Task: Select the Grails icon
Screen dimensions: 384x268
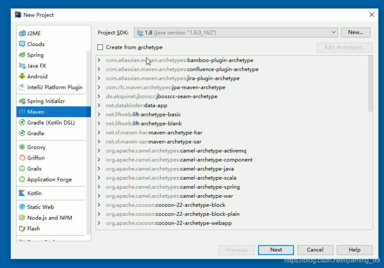Action: click(22, 169)
